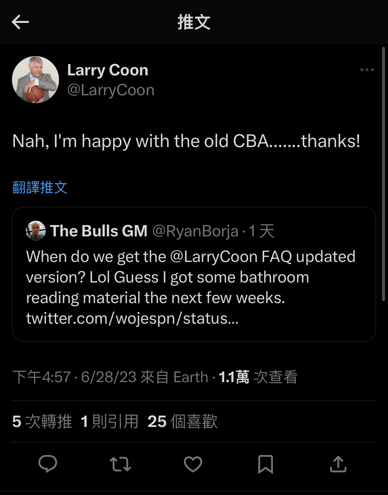Screen dimensions: 388x495
Task: Click the @RyanBorja handle
Action: click(195, 231)
